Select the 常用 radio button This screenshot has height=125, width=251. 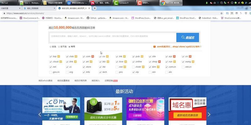pos(69,47)
